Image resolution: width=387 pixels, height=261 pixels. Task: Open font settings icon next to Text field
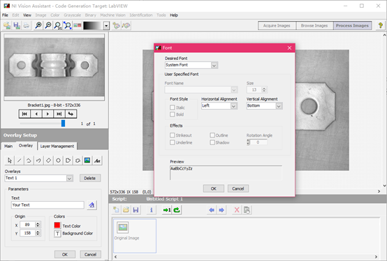tap(92, 204)
